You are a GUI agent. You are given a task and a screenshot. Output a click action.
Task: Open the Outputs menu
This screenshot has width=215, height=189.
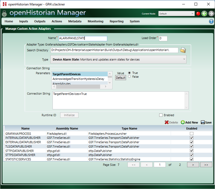click(x=40, y=21)
